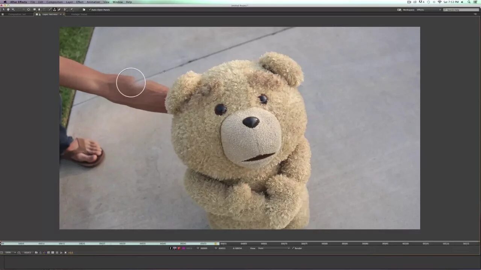Click the volume icon in the menu bar
481x270 pixels.
click(462, 2)
